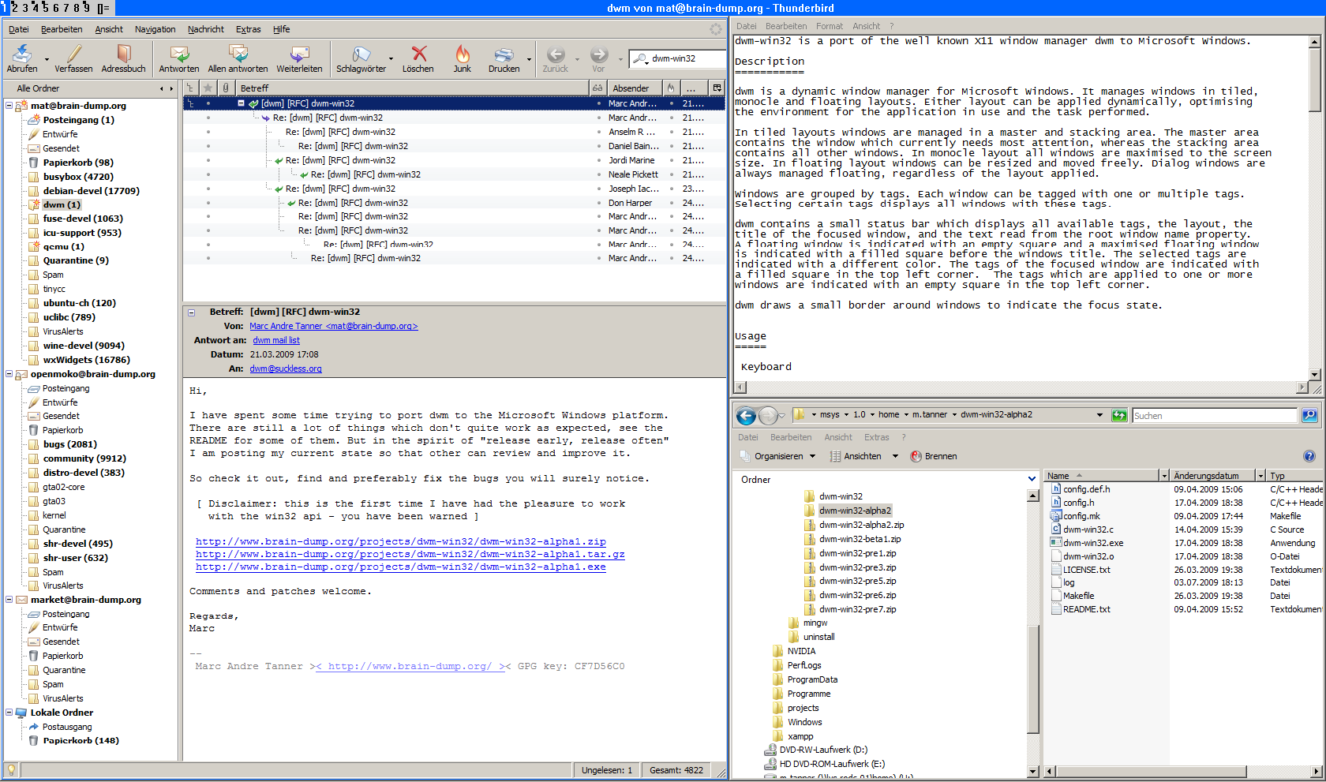Open the Abrufen dropdown arrow
Viewport: 1326px width, 782px height.
(x=47, y=59)
